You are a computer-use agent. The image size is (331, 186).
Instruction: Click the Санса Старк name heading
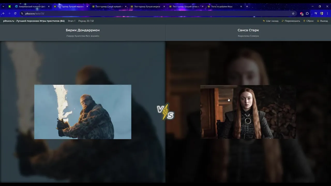coord(248,30)
